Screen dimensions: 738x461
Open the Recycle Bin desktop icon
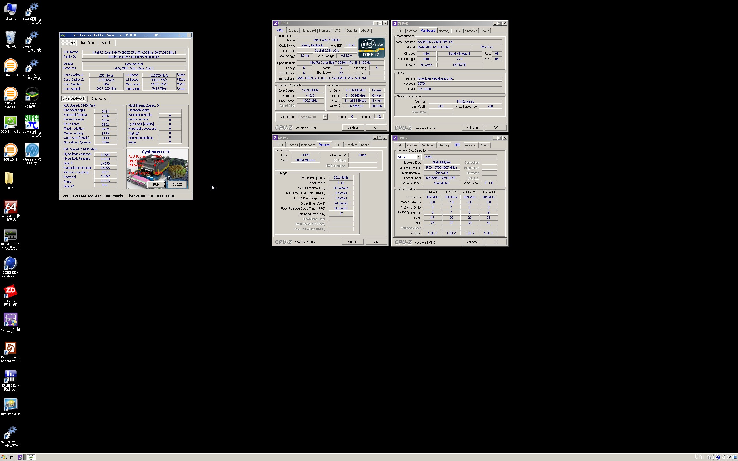point(10,40)
